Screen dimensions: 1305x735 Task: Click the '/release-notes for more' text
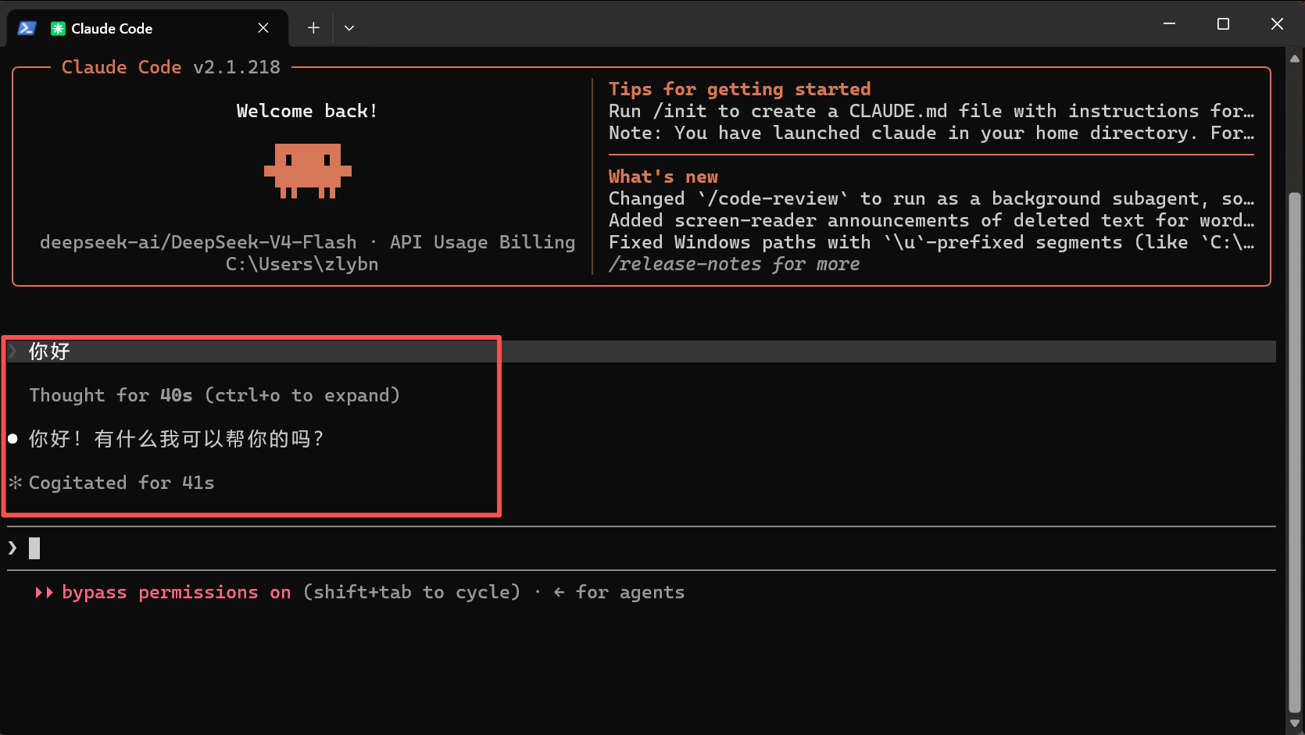(734, 264)
